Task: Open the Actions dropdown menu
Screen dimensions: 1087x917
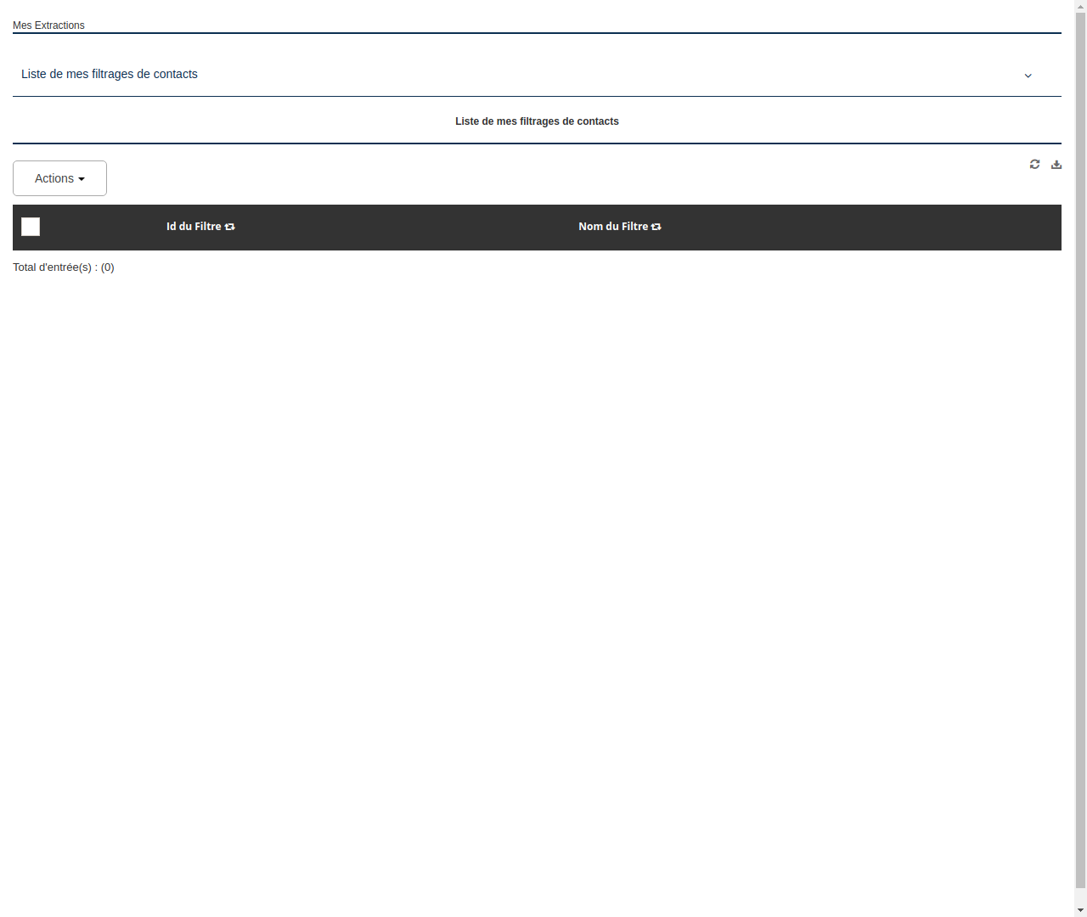Action: click(x=59, y=178)
